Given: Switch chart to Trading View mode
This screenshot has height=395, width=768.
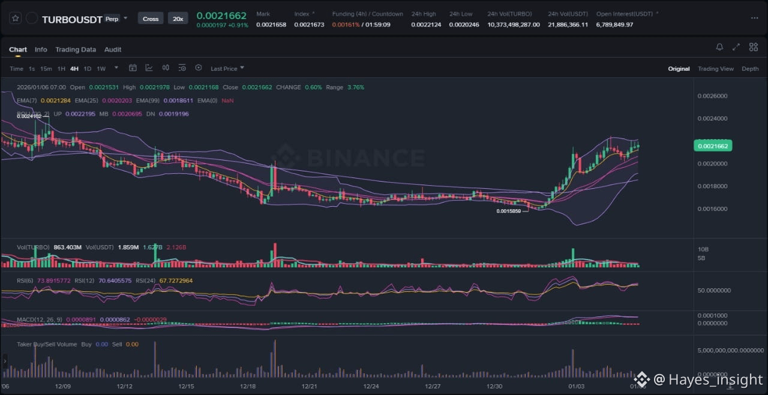Looking at the screenshot, I should click(x=716, y=68).
